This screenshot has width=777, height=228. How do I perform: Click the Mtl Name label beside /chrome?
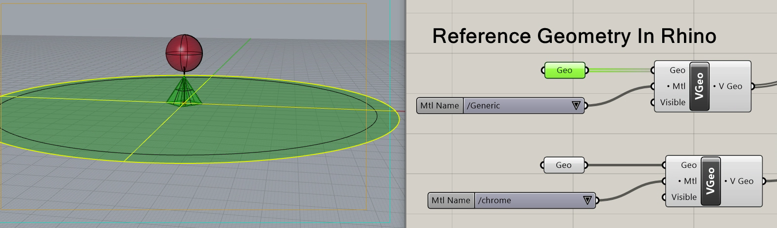pyautogui.click(x=451, y=200)
